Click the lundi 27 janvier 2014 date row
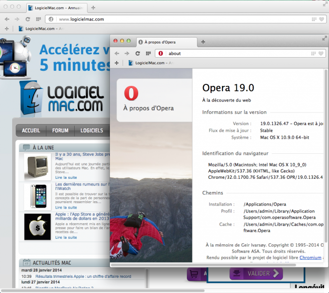 [41, 282]
